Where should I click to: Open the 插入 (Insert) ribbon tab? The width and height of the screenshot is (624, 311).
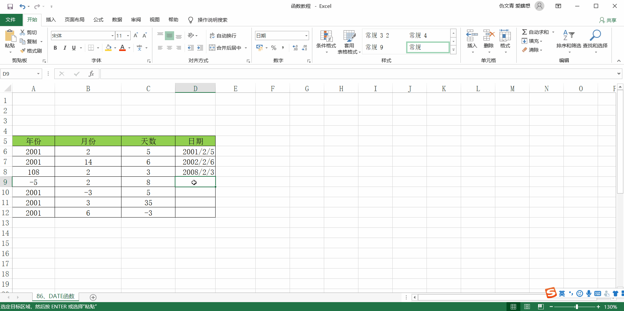click(x=51, y=20)
